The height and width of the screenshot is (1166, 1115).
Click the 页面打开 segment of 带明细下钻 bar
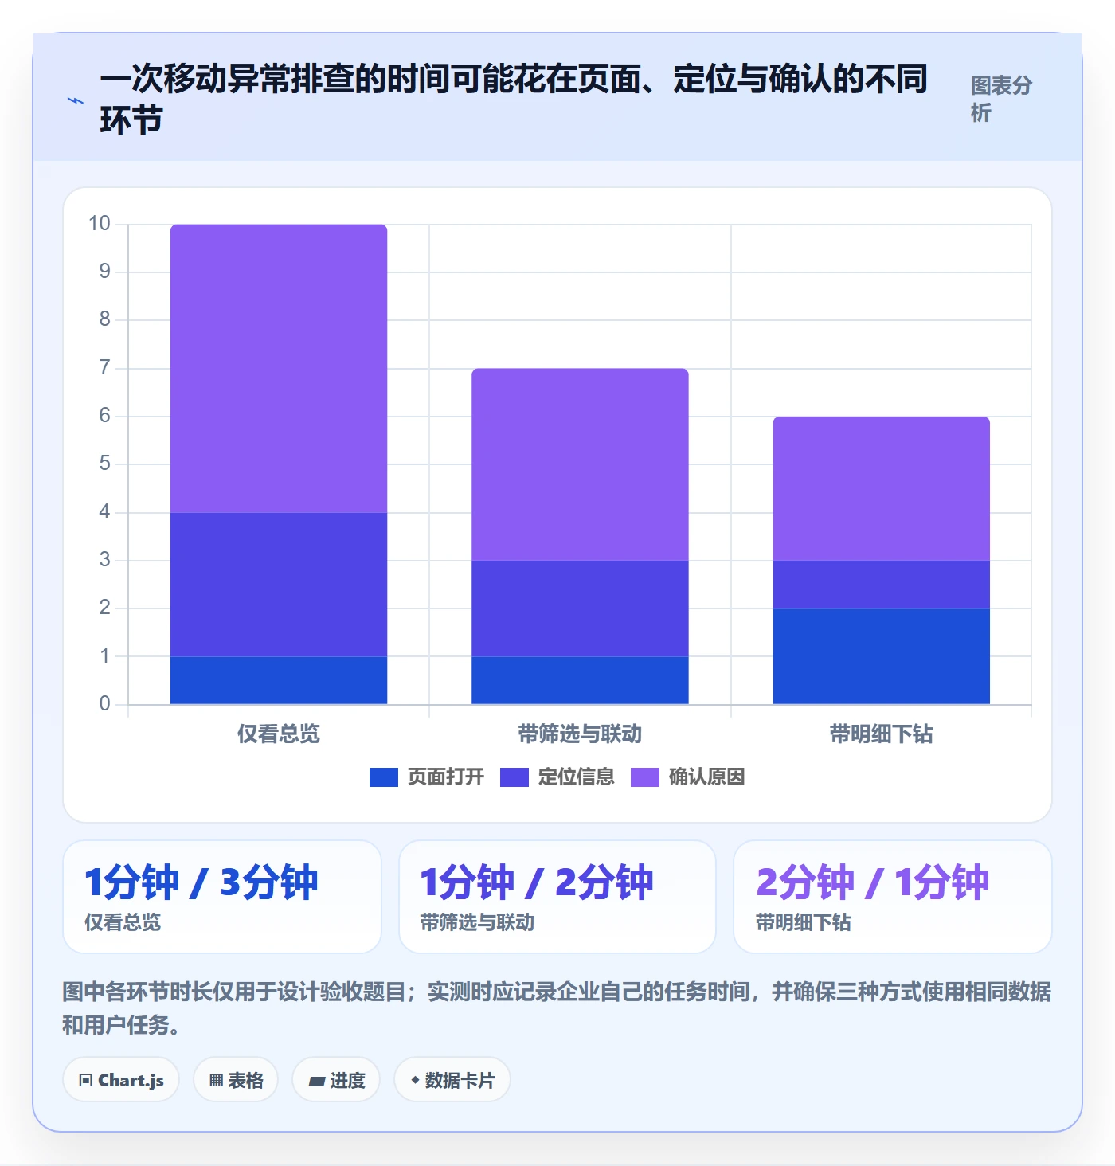(882, 656)
